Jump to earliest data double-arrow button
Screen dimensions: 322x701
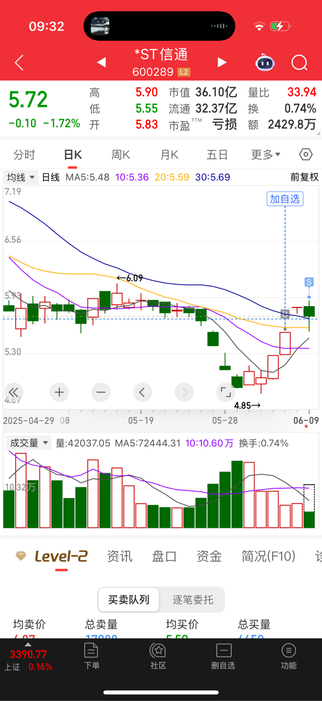(x=13, y=392)
